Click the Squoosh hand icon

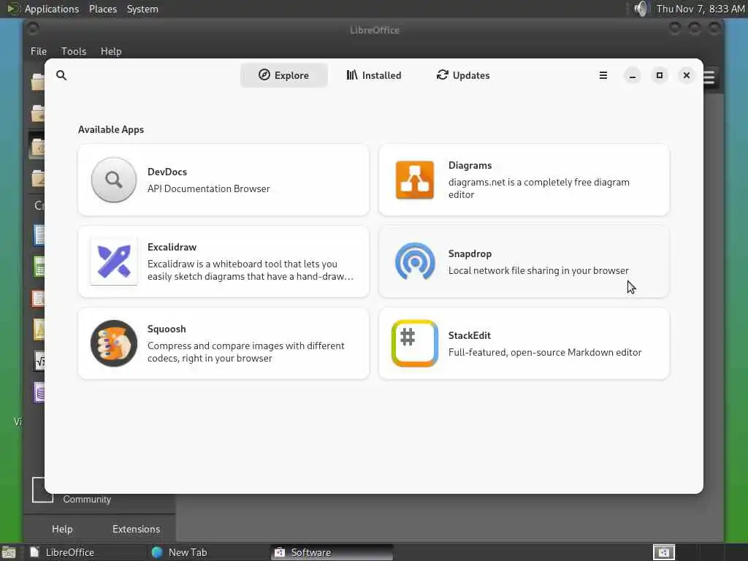click(113, 343)
